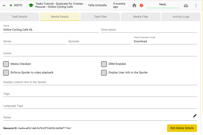Click the Display custom text in Spoiler field

point(100,82)
